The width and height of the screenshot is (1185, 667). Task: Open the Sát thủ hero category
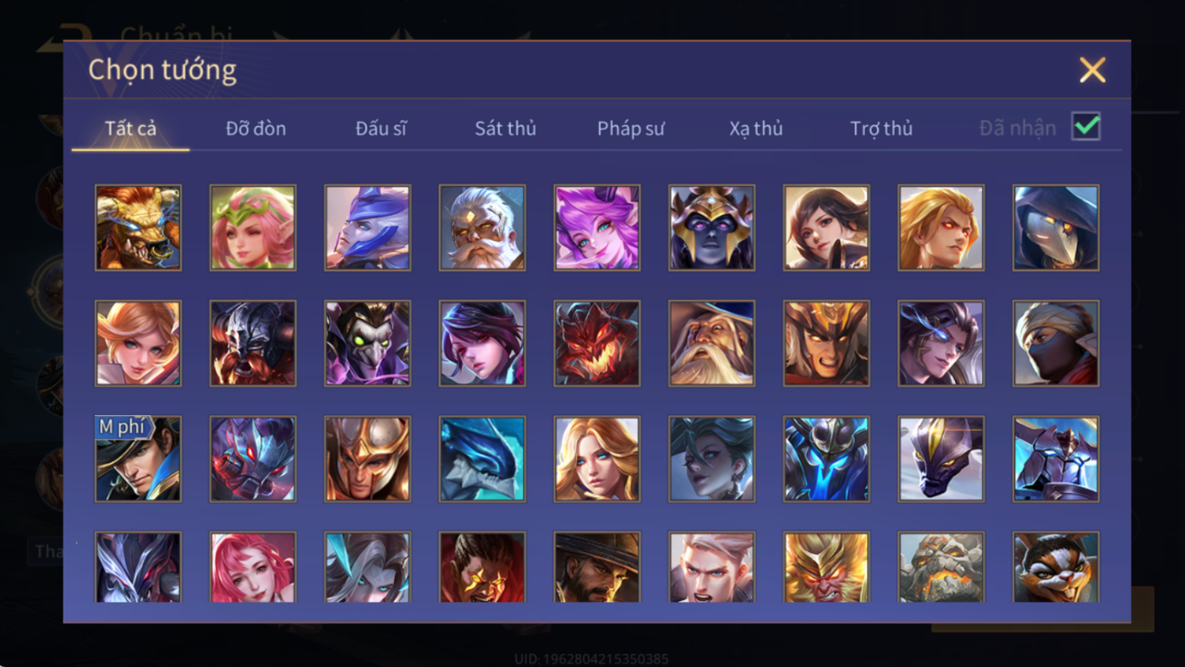coord(506,128)
